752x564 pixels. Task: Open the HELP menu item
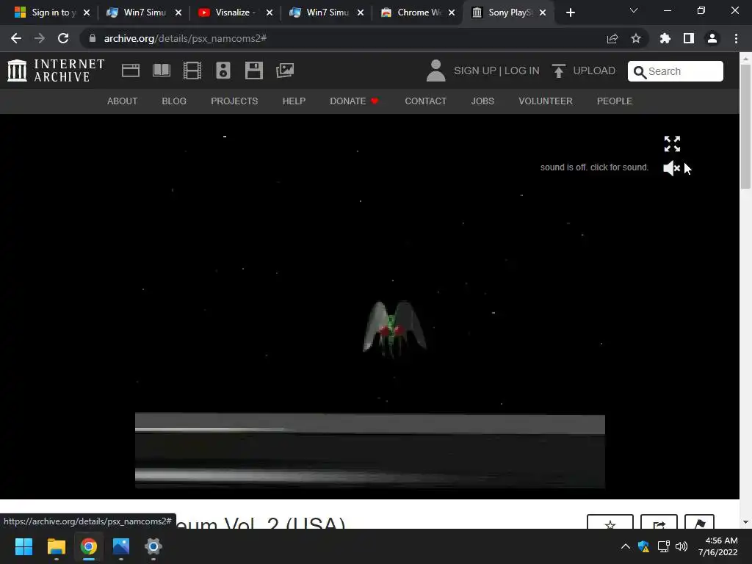pyautogui.click(x=294, y=101)
